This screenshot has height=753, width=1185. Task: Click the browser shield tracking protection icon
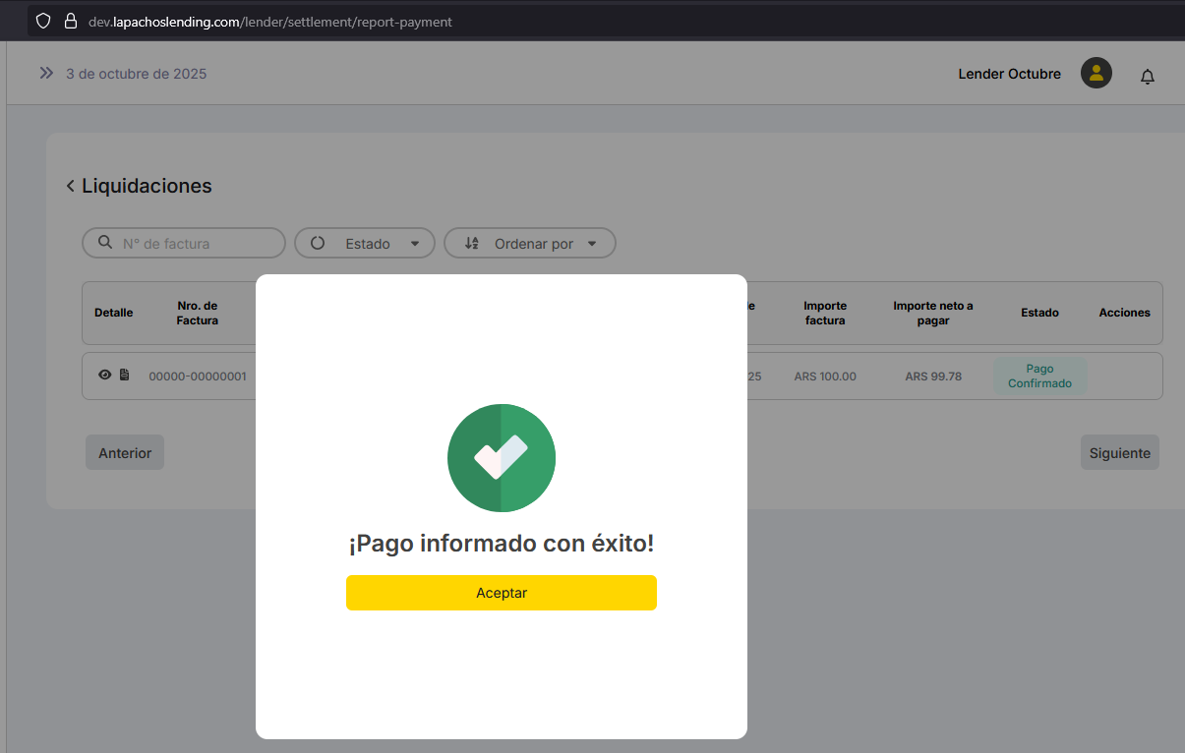(x=43, y=21)
